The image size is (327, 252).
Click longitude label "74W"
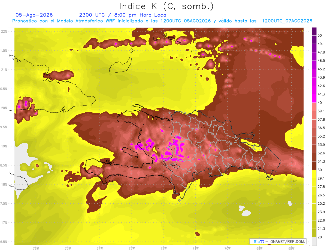100,248
